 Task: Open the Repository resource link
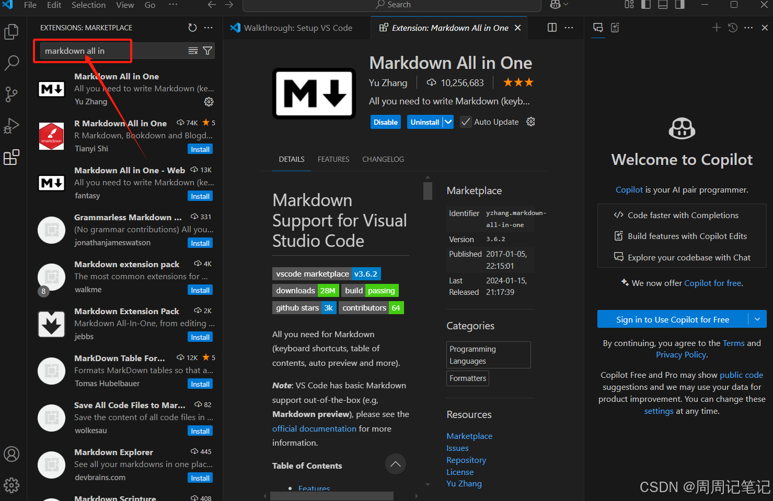click(466, 460)
